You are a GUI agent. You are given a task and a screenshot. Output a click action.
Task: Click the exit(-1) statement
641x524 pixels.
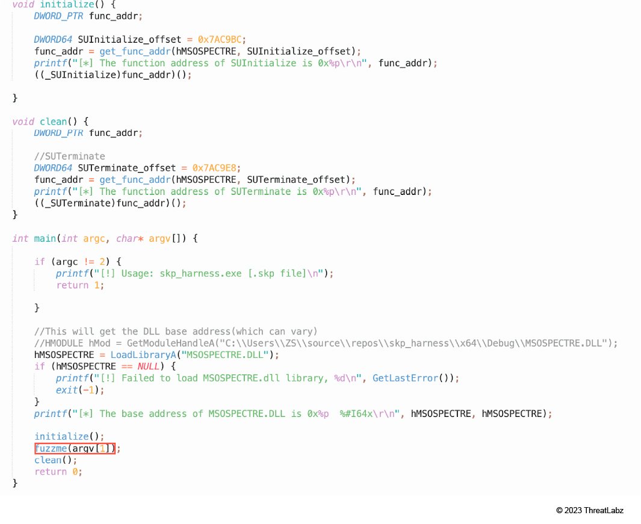tap(80, 390)
